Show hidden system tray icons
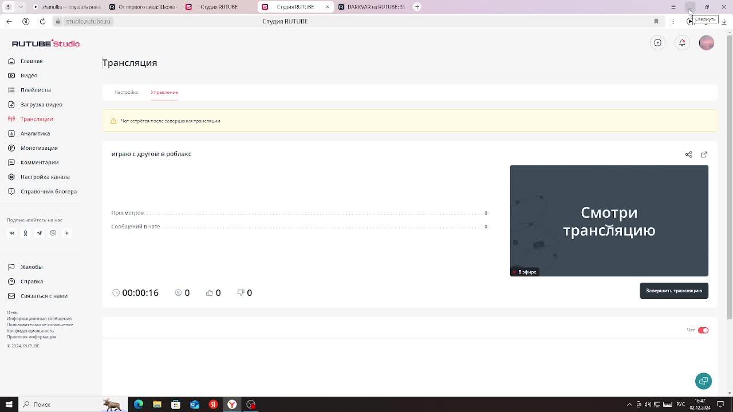733x412 pixels. 629,405
